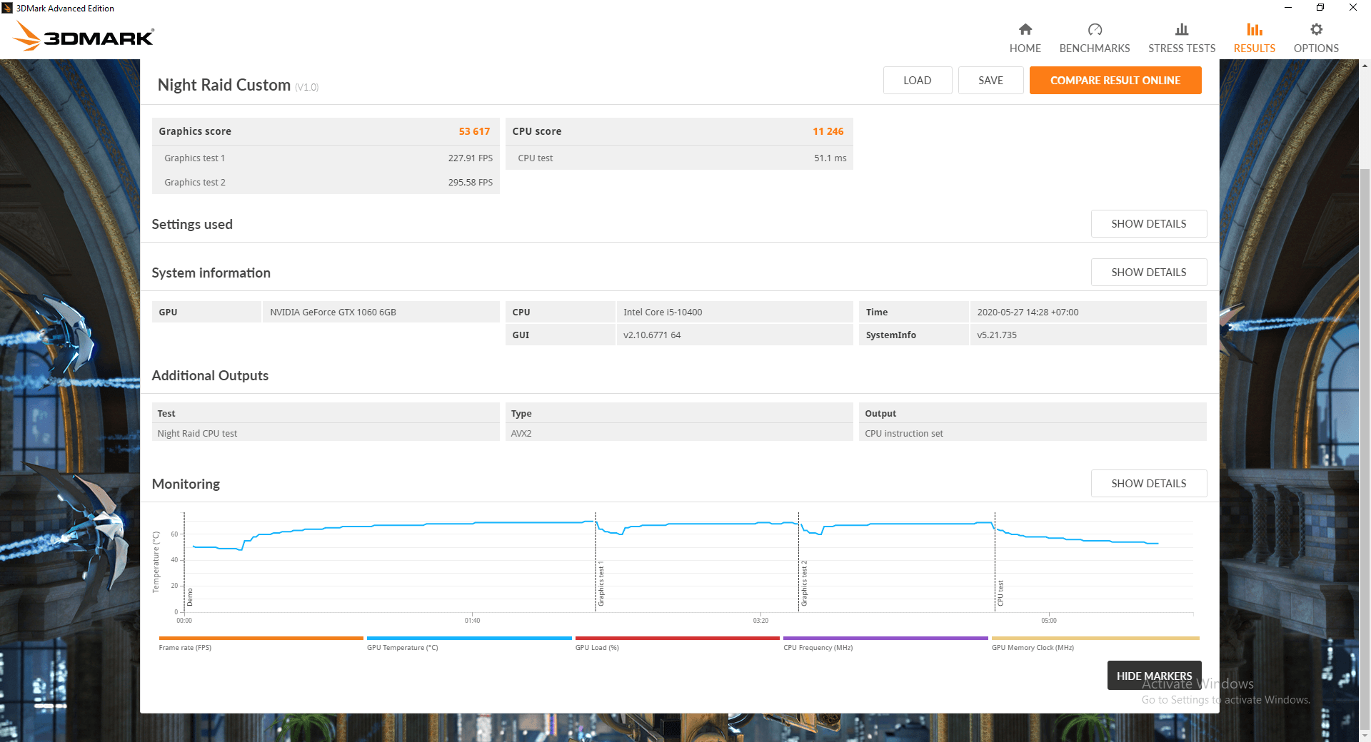Toggle GPU Memory Clock yellow legend
This screenshot has width=1371, height=742.
pos(1095,643)
